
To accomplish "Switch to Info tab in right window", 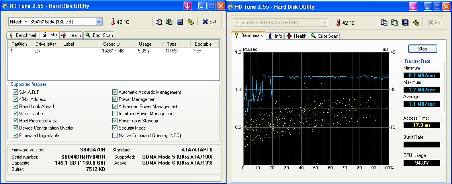I will 275,36.
